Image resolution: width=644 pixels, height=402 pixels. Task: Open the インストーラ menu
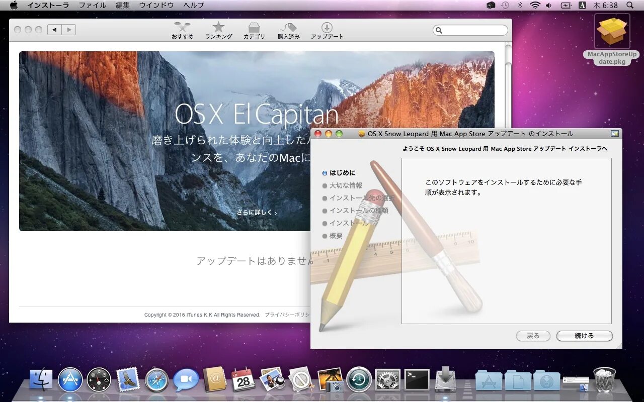coord(48,5)
